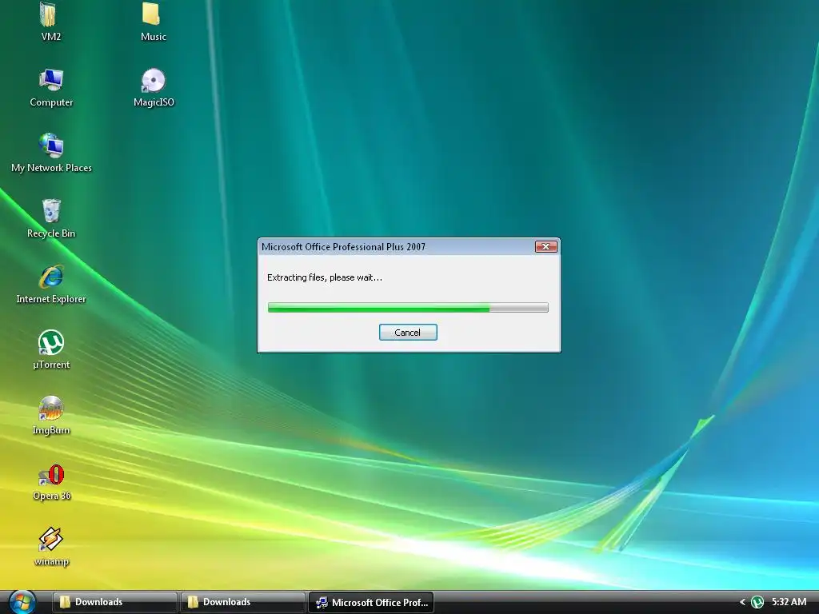
Task: Select the Computer desktop icon
Action: 50,80
